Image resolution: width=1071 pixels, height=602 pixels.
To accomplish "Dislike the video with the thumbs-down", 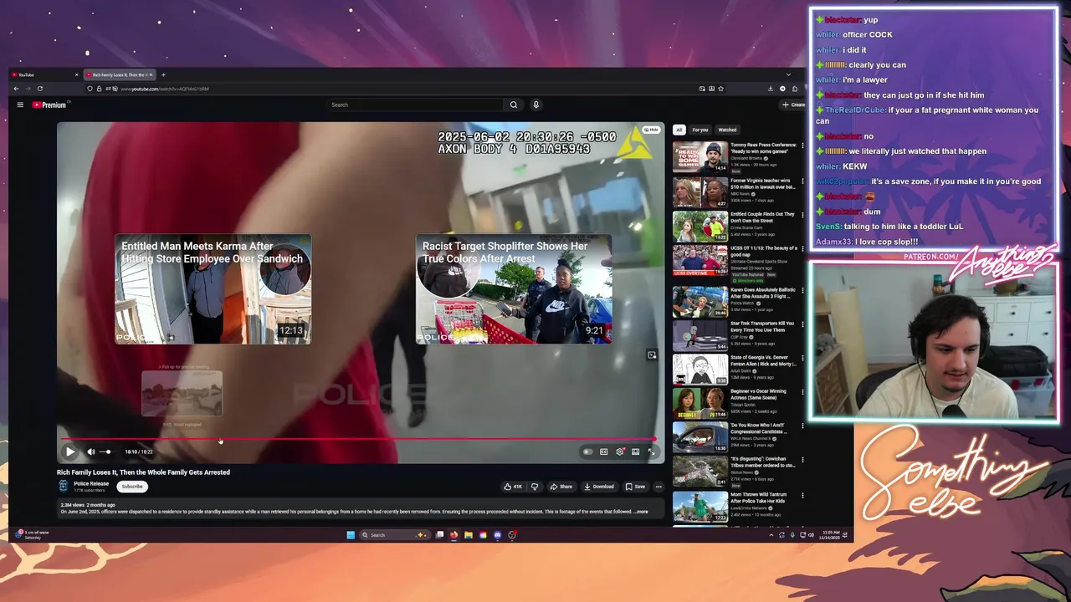I will coord(535,487).
